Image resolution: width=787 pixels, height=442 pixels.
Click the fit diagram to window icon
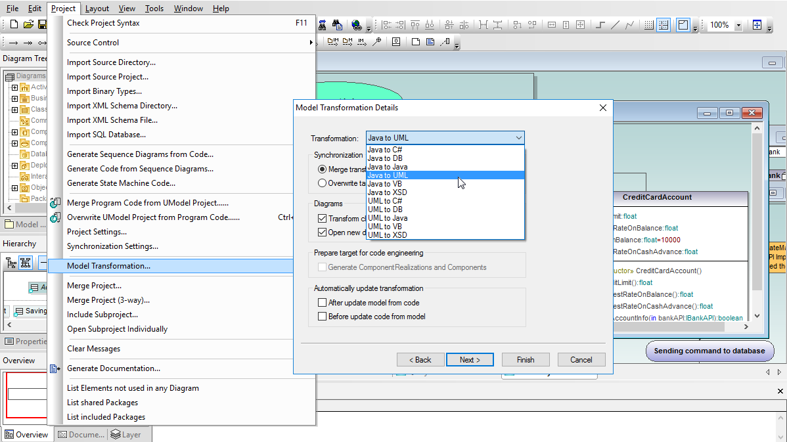(757, 24)
